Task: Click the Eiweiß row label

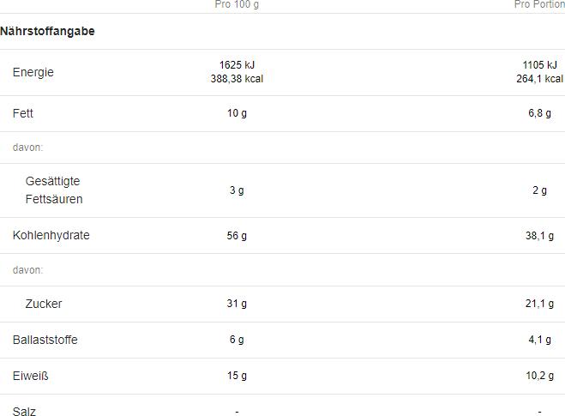Action: pos(30,376)
